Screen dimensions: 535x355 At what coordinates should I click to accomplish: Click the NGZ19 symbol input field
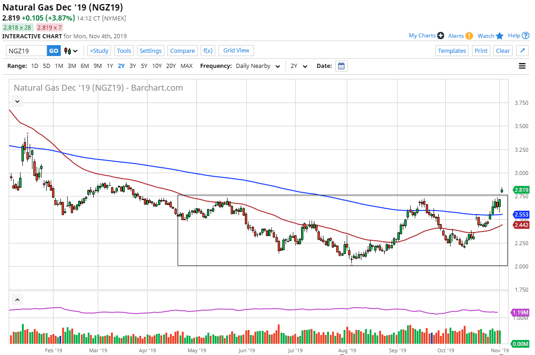click(26, 51)
